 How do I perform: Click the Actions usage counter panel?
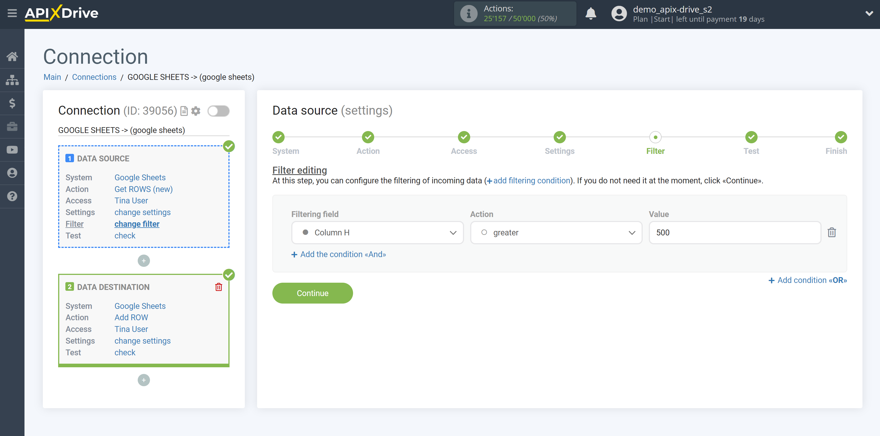515,14
